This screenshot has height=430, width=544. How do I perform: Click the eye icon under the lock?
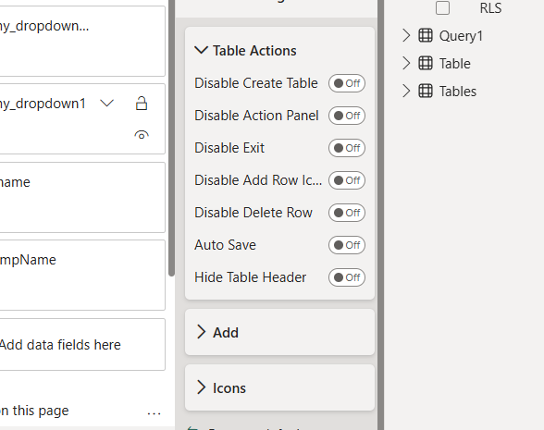(142, 135)
